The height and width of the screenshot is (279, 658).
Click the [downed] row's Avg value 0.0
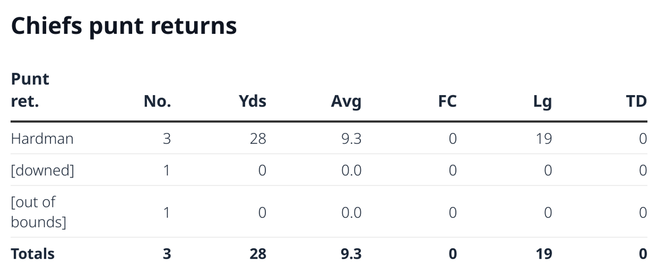351,170
